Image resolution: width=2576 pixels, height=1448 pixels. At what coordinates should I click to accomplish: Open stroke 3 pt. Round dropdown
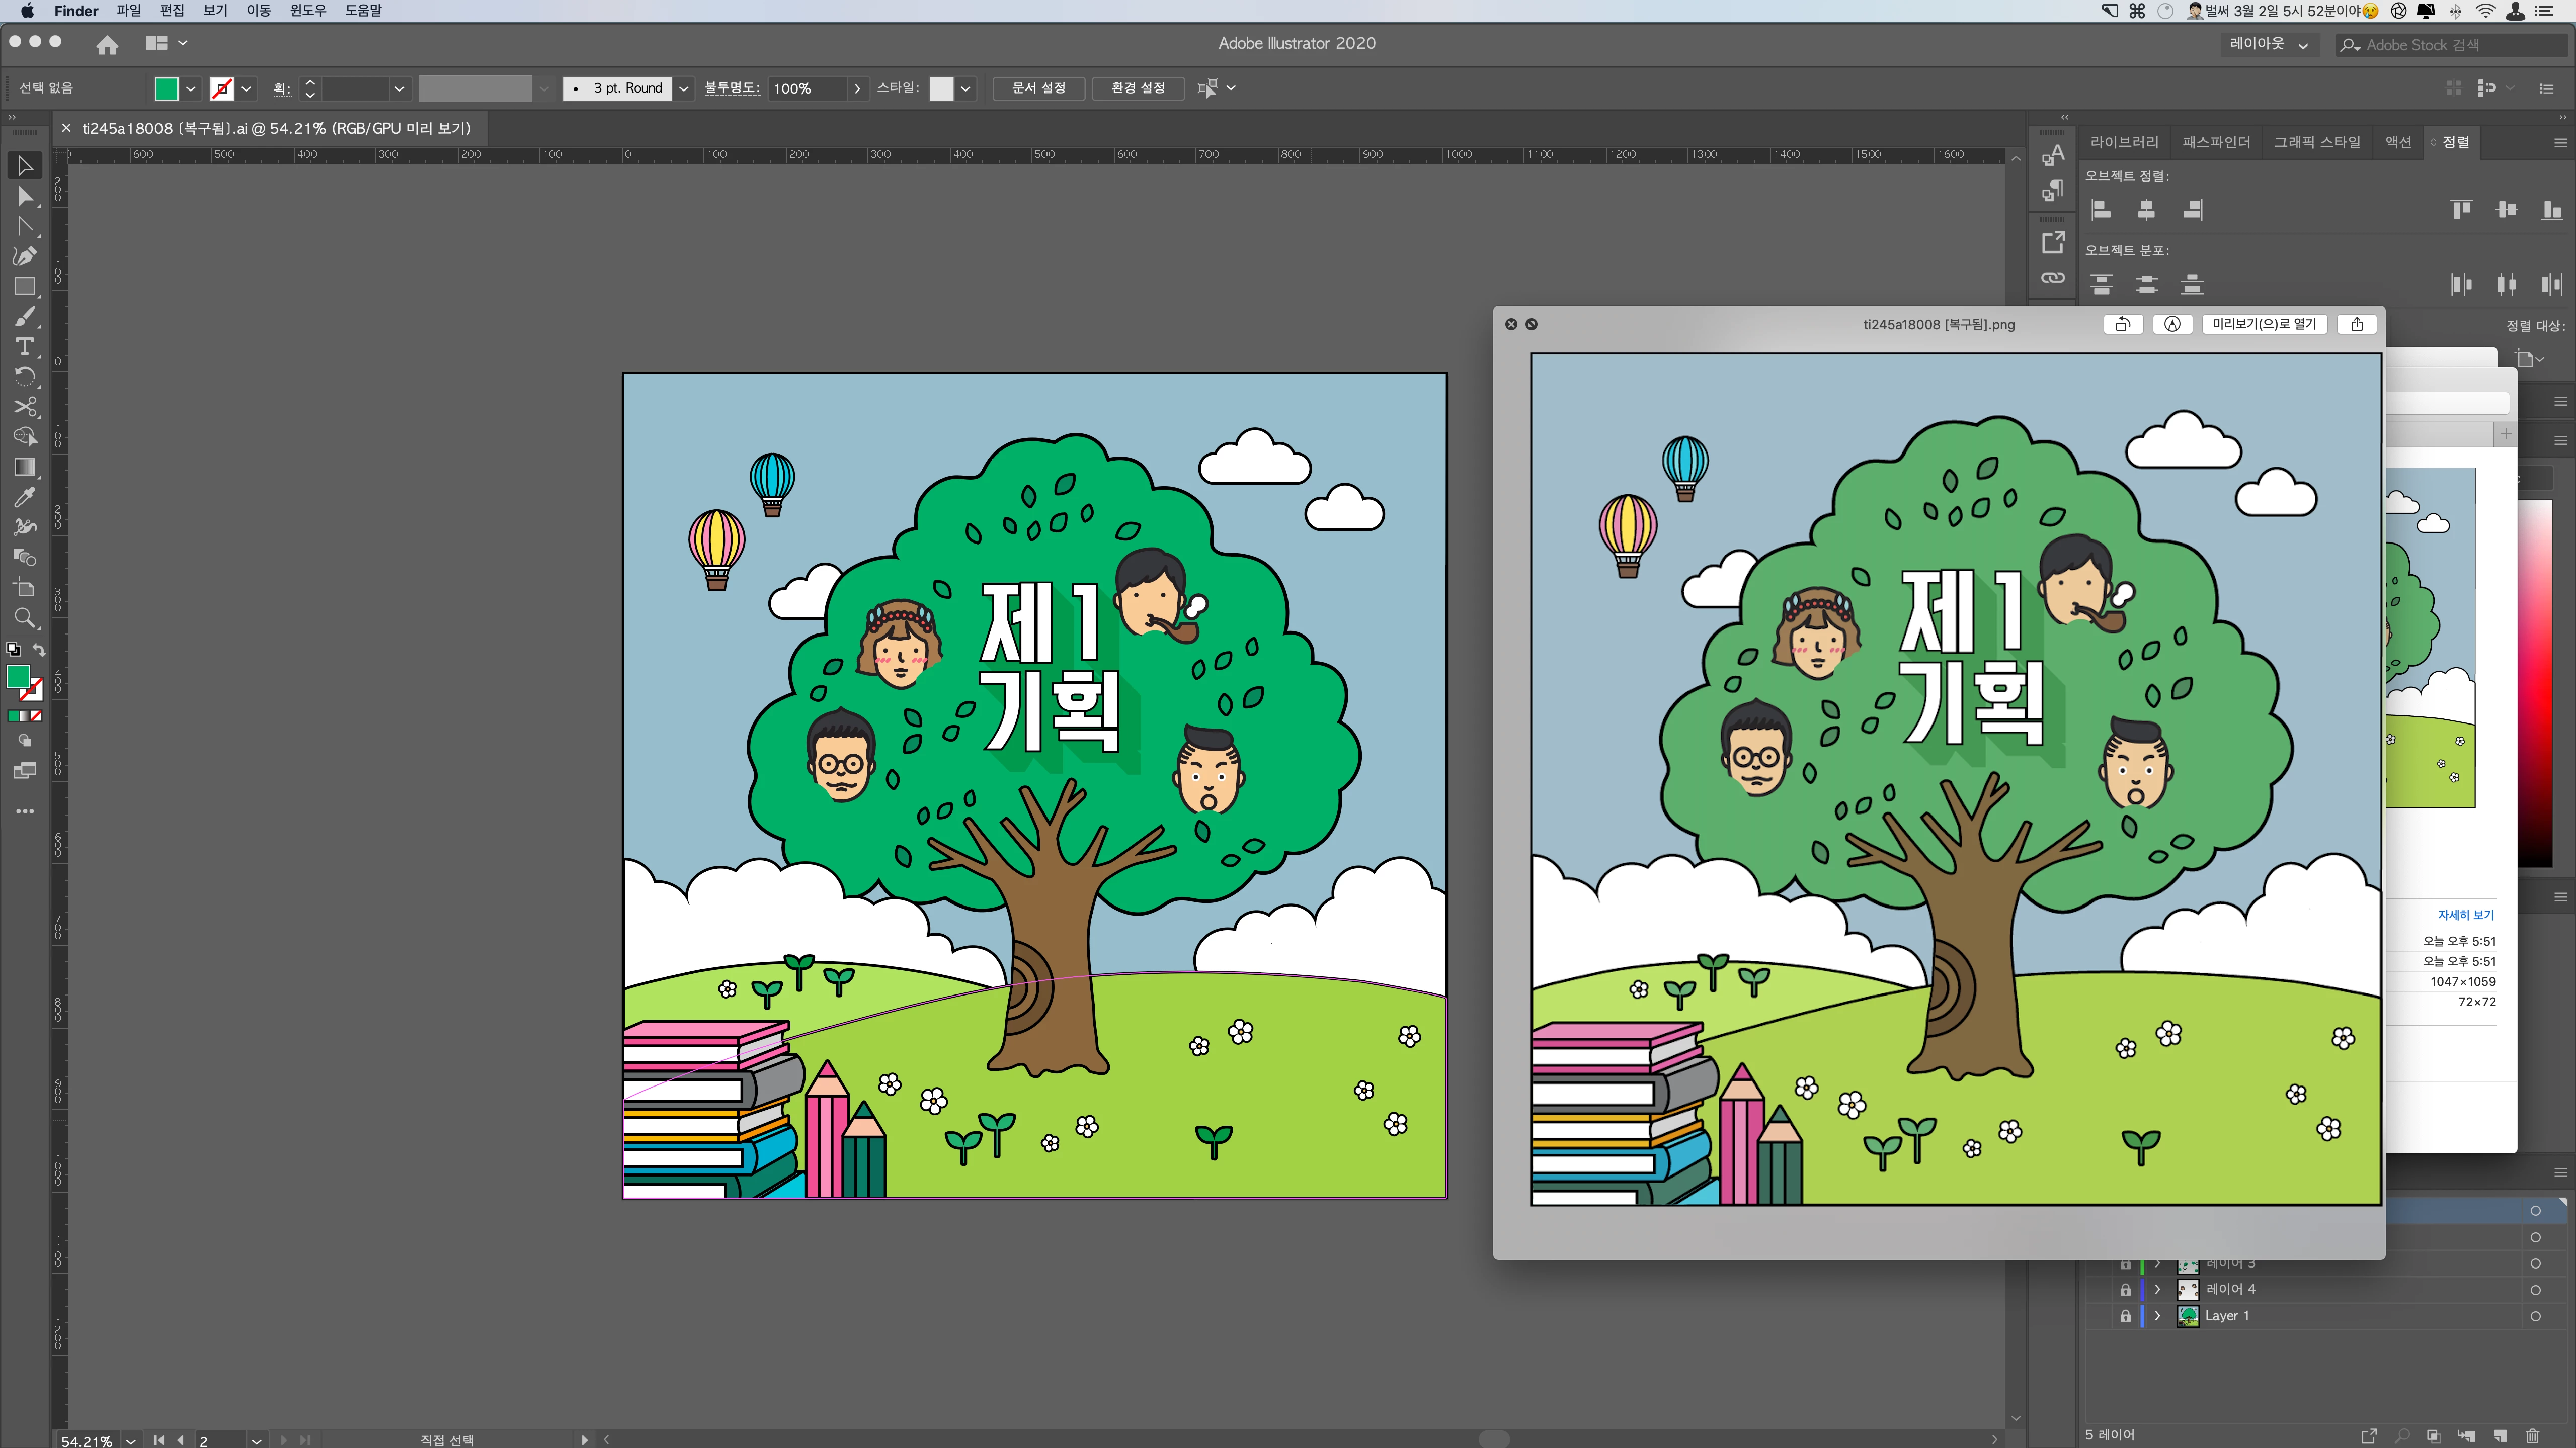coord(684,88)
